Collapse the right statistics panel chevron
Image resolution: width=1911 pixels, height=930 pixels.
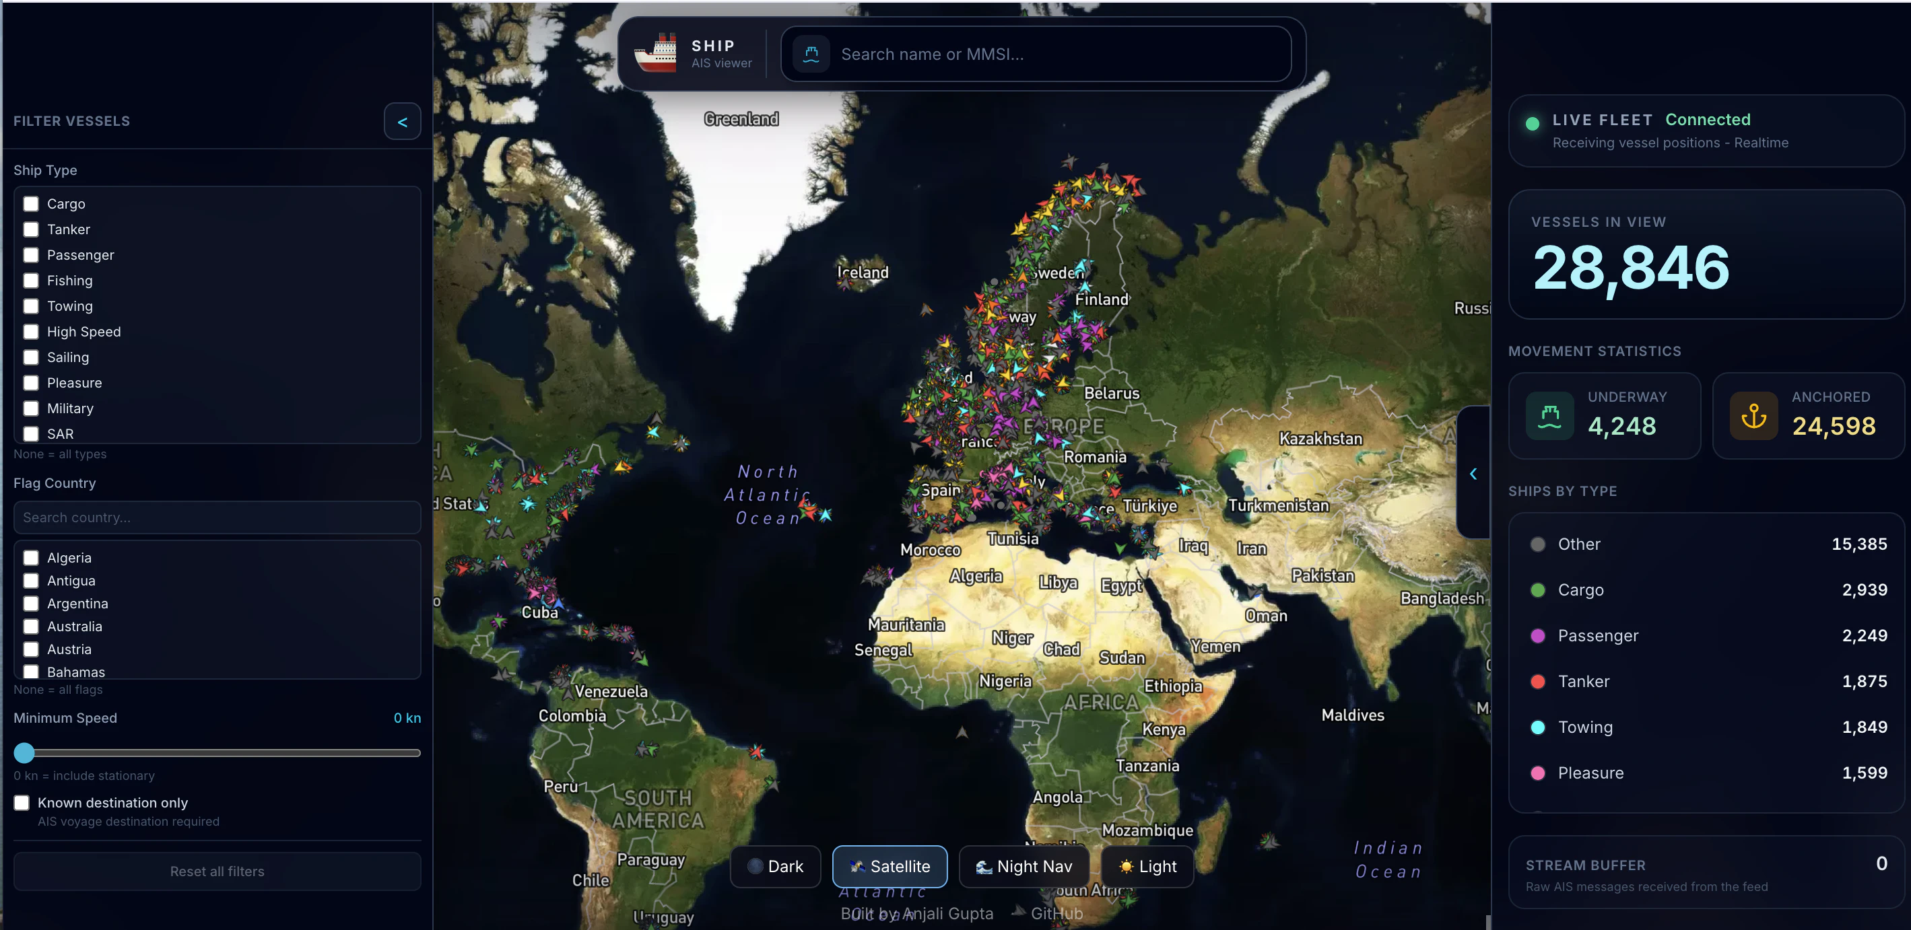(1473, 473)
